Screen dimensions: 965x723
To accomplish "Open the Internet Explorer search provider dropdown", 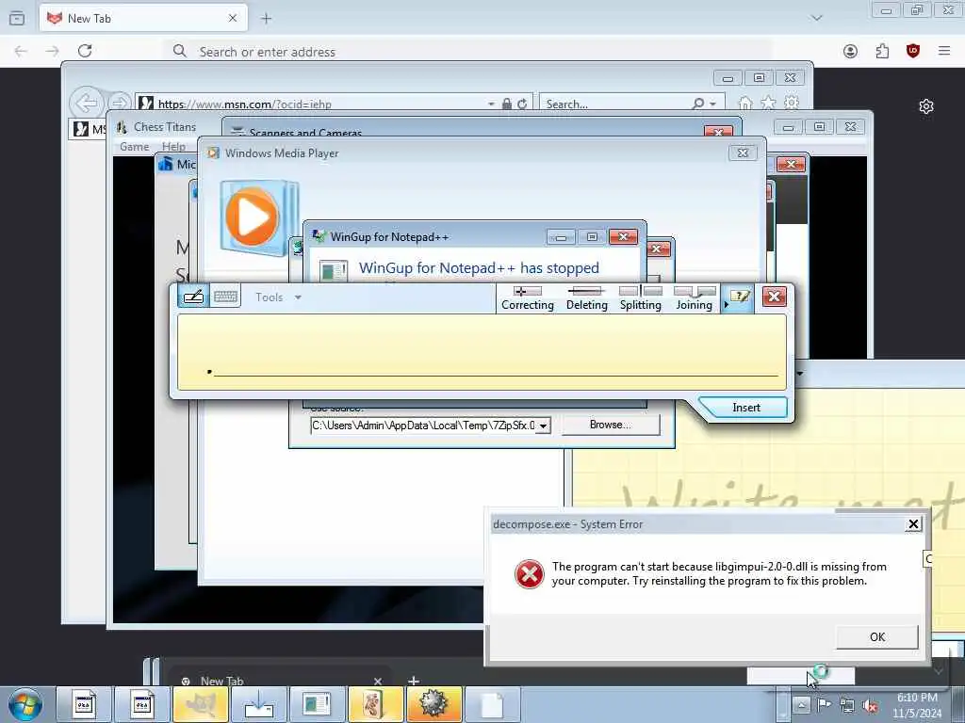I will coord(713,104).
